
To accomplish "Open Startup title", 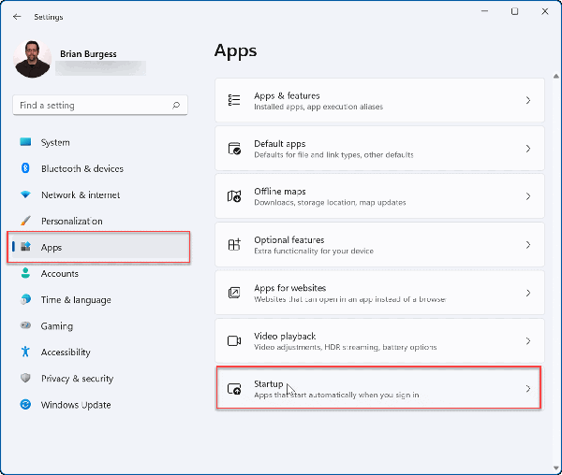I will pyautogui.click(x=269, y=384).
